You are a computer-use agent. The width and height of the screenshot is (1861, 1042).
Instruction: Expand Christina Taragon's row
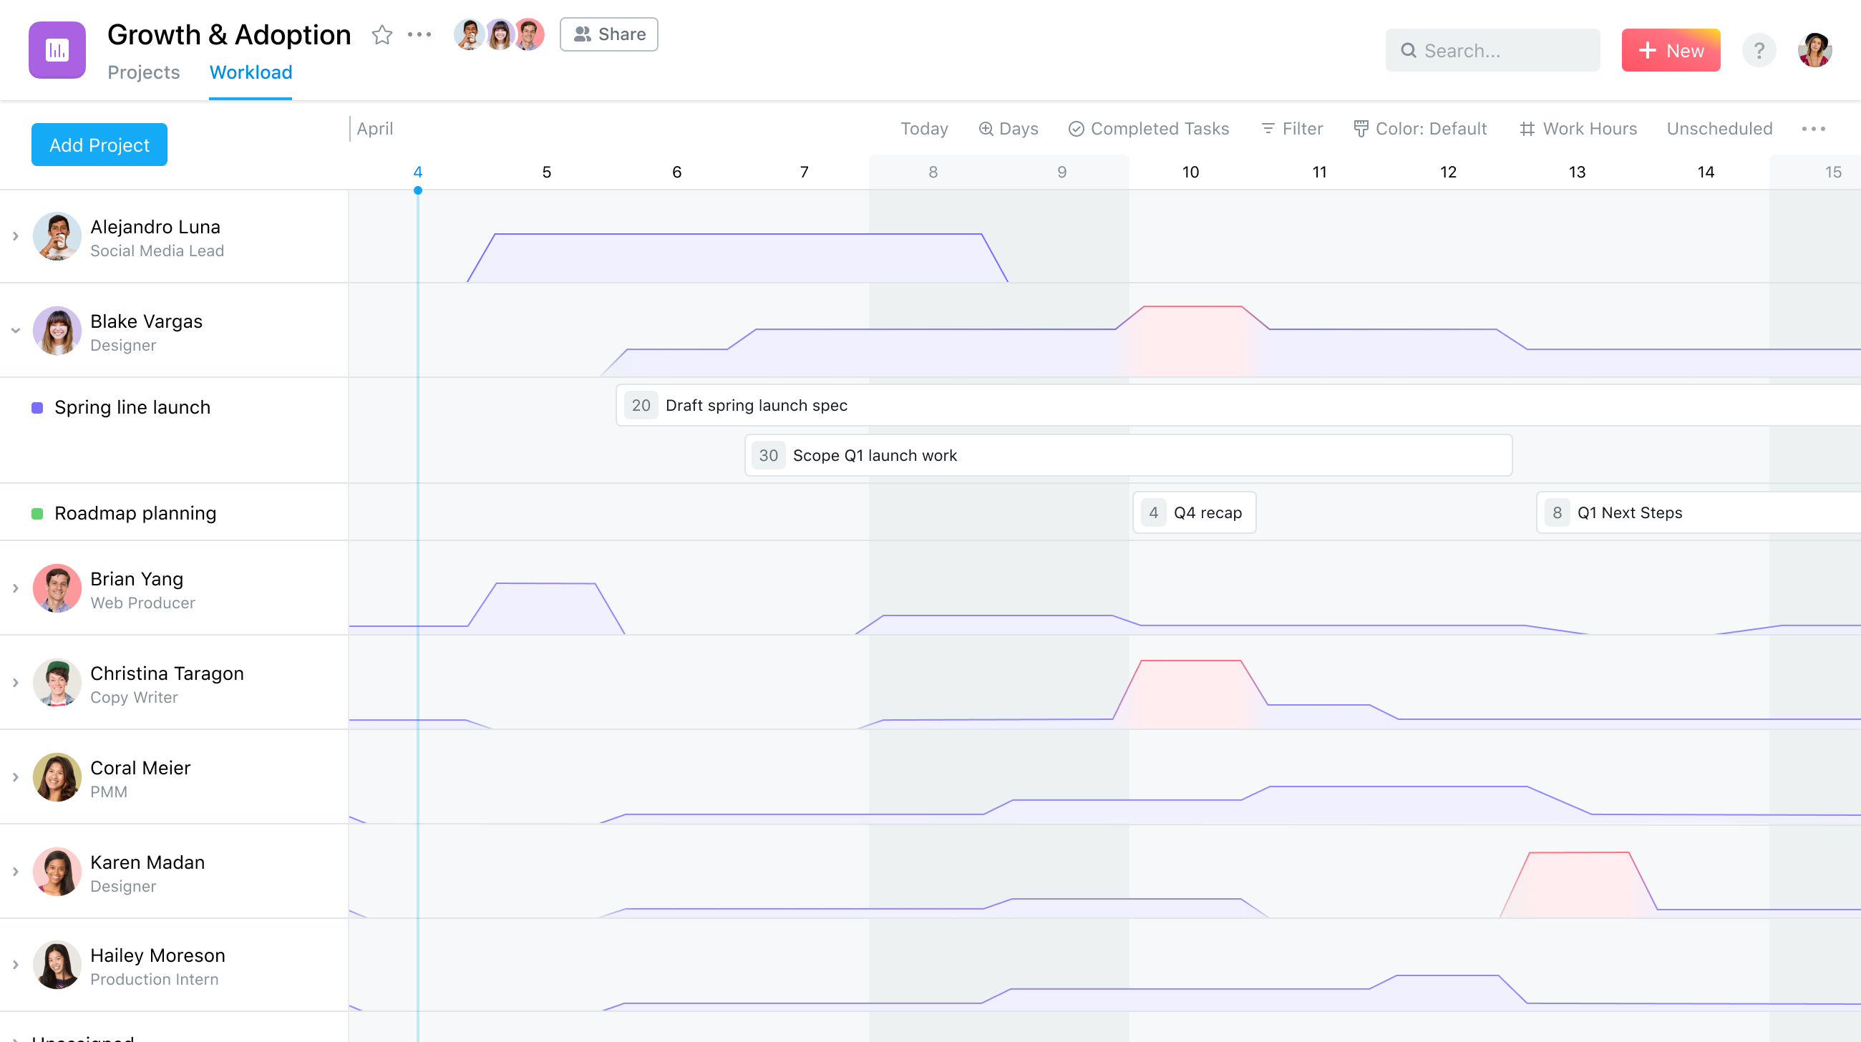pos(15,683)
